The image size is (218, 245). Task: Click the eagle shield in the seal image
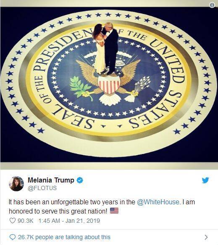pyautogui.click(x=109, y=85)
